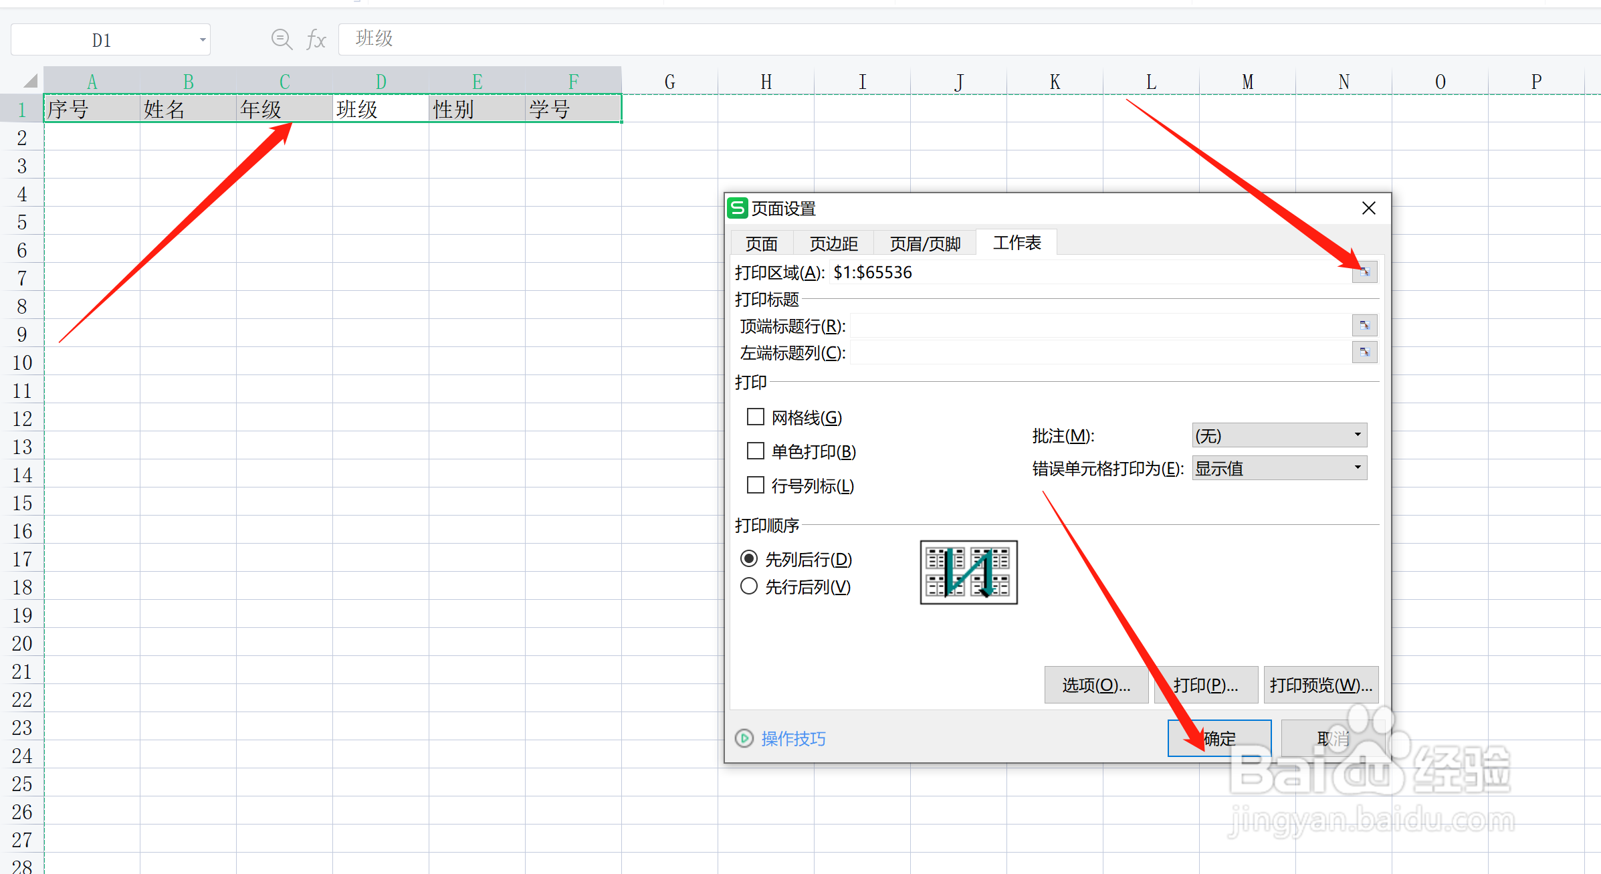The height and width of the screenshot is (874, 1601).
Task: Click column header H
Action: click(x=766, y=82)
